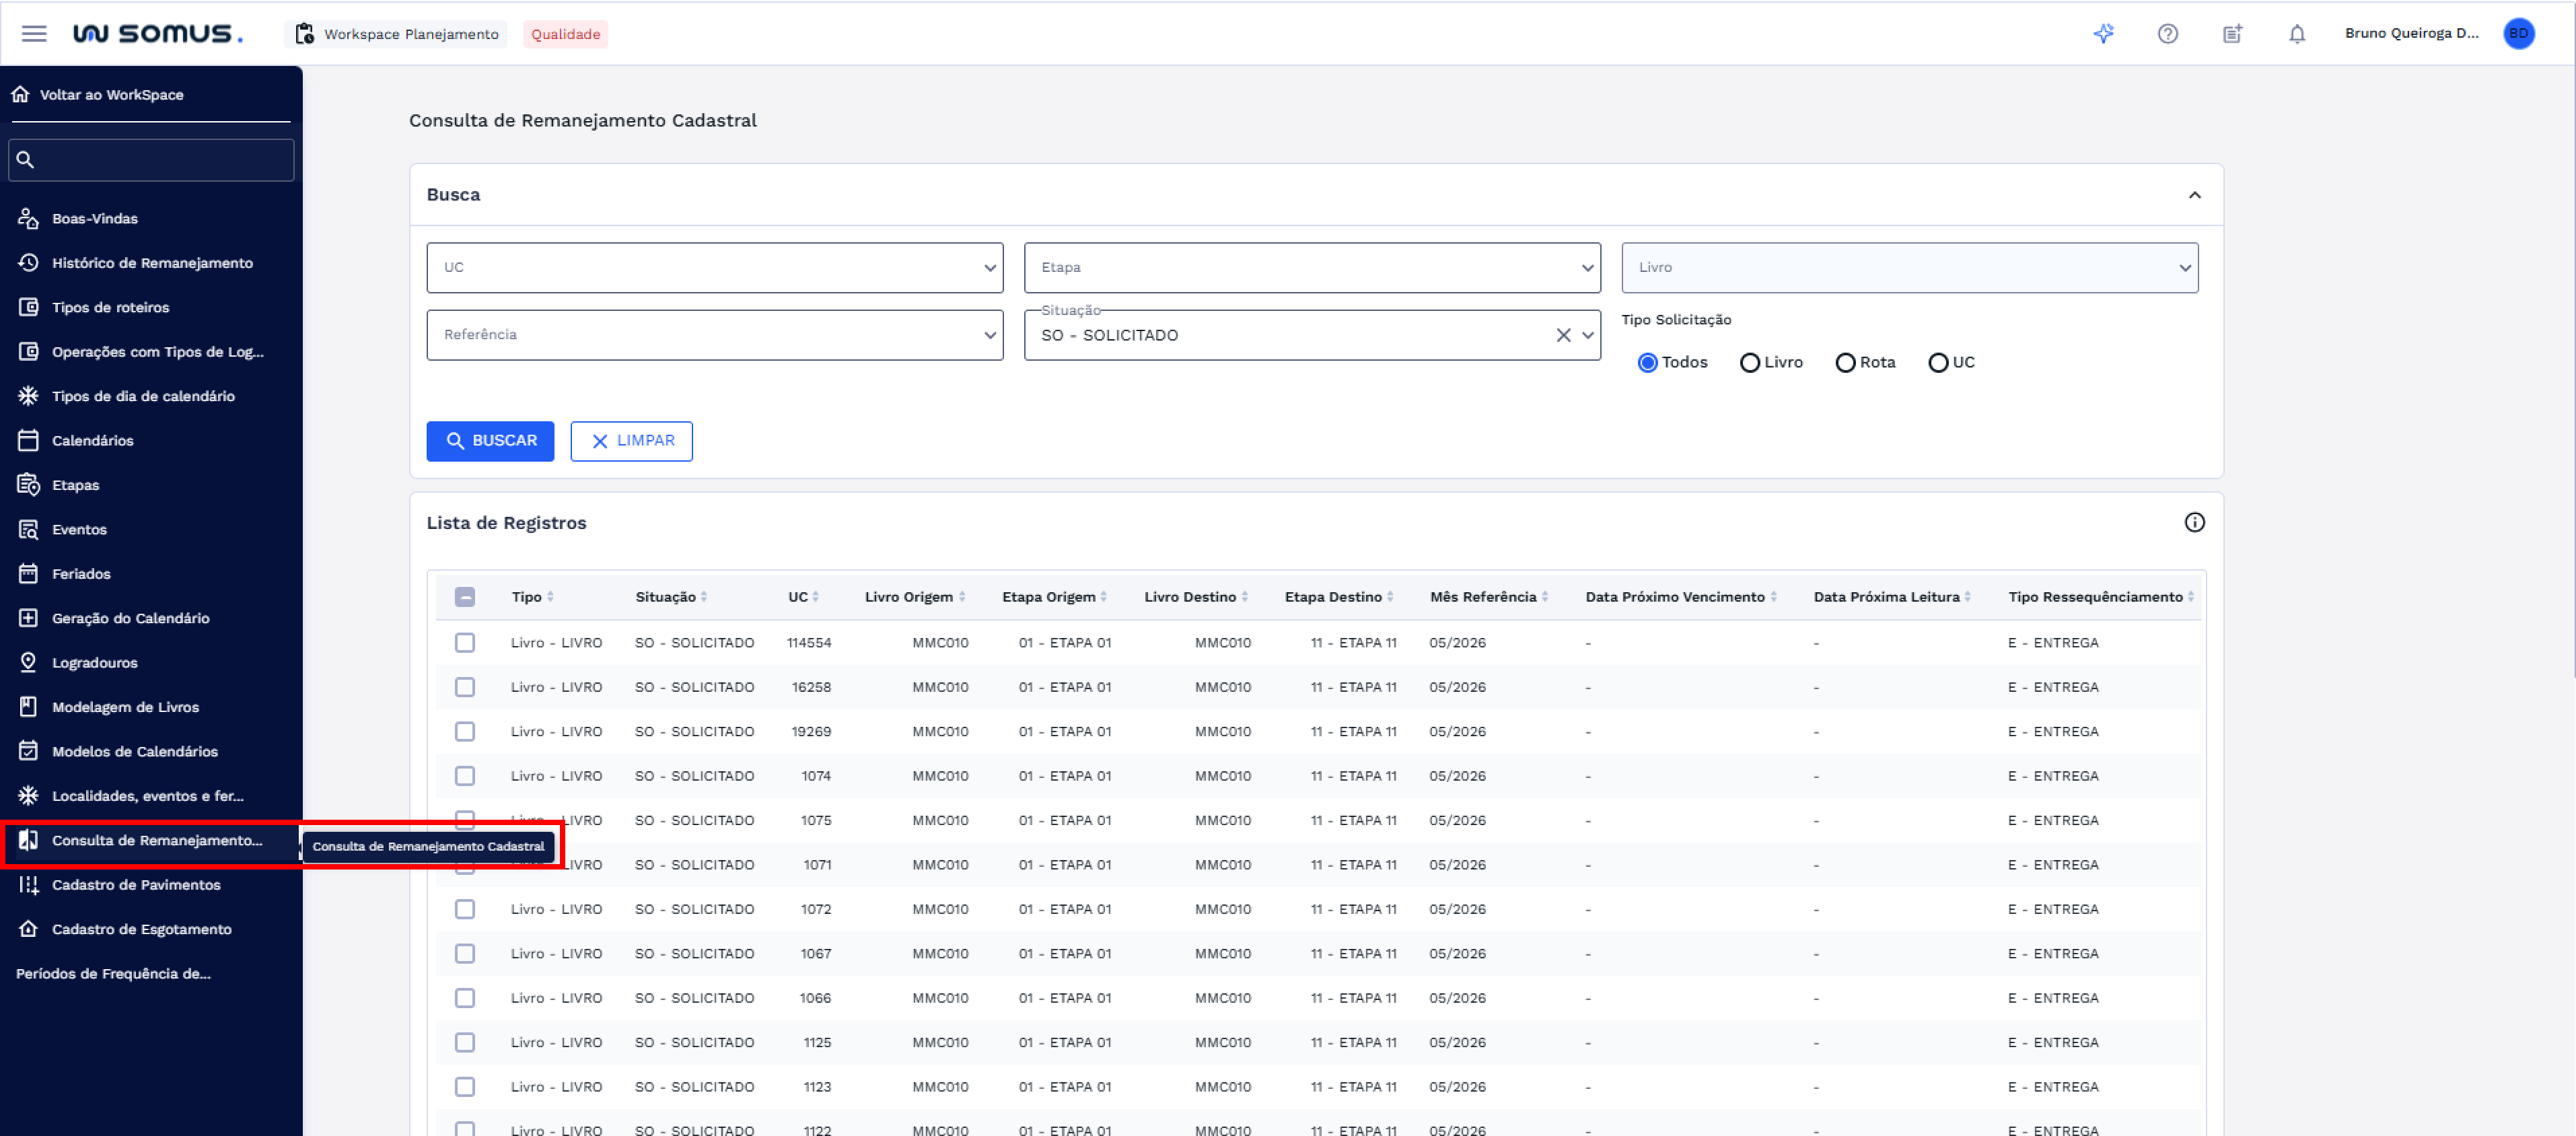Click the Eventos sidebar icon
2576x1136 pixels.
pos(29,529)
